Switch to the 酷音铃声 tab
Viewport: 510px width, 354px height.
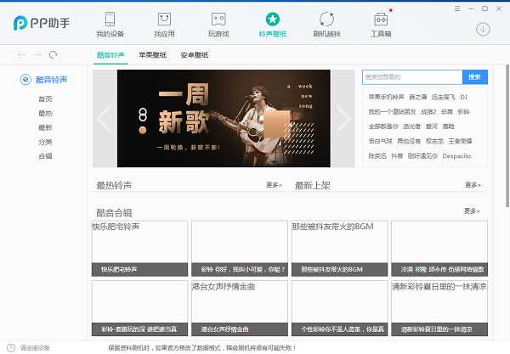110,55
